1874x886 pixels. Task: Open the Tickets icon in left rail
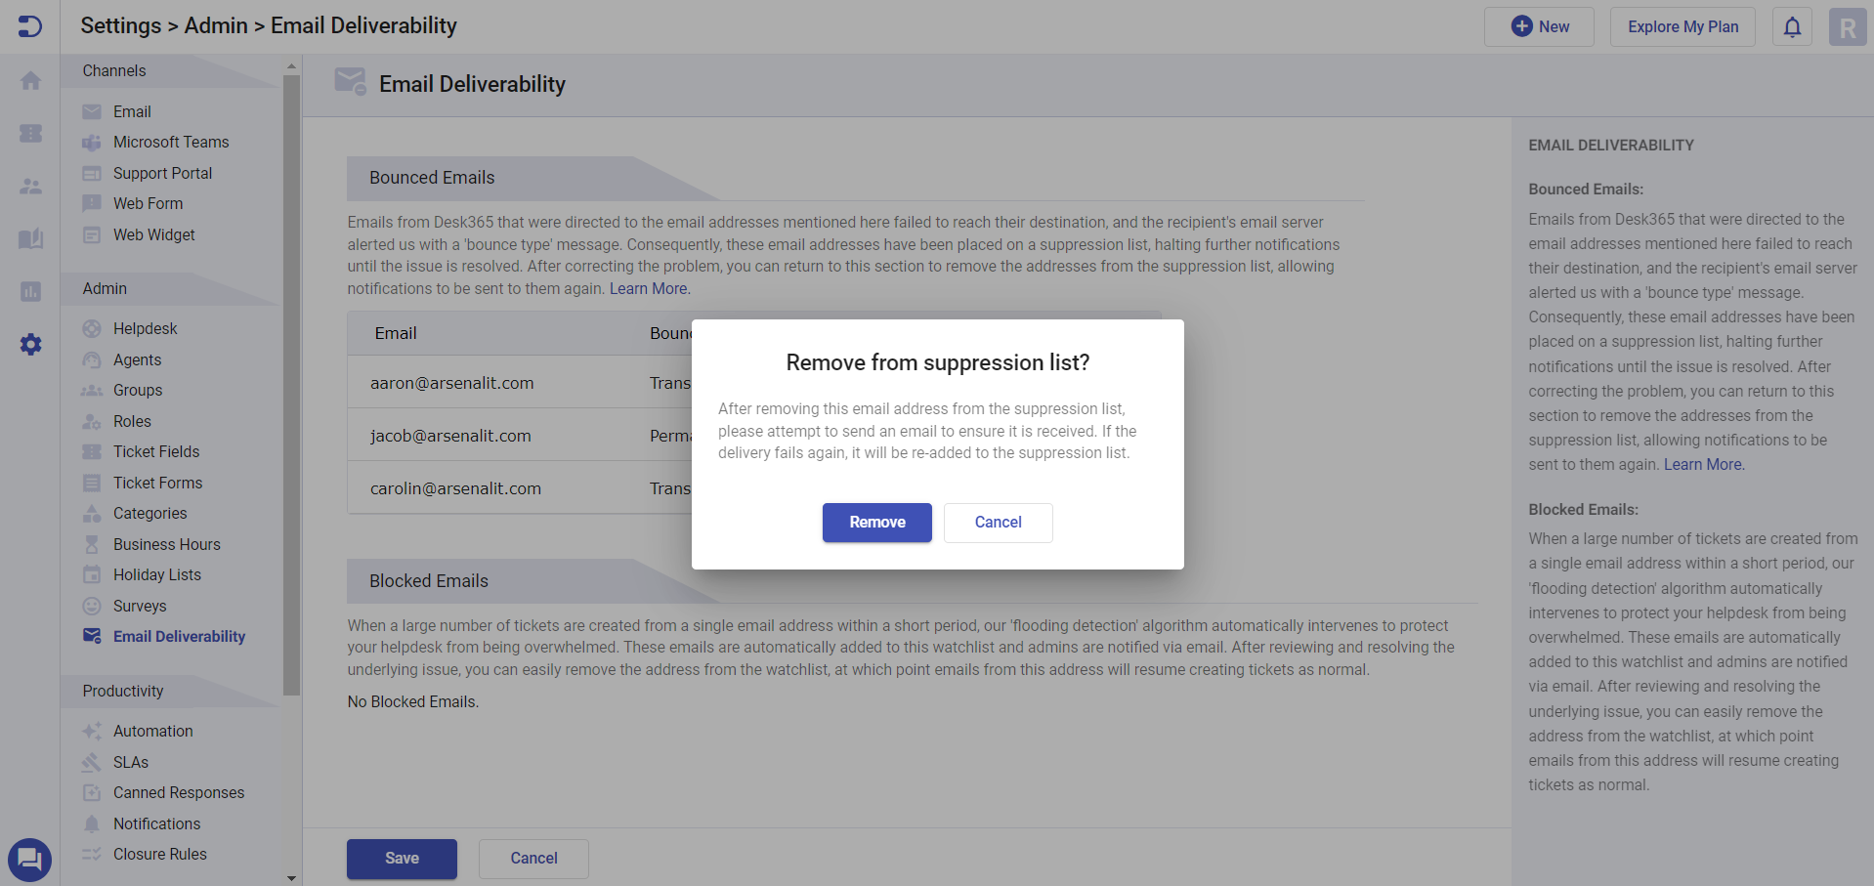pos(30,133)
